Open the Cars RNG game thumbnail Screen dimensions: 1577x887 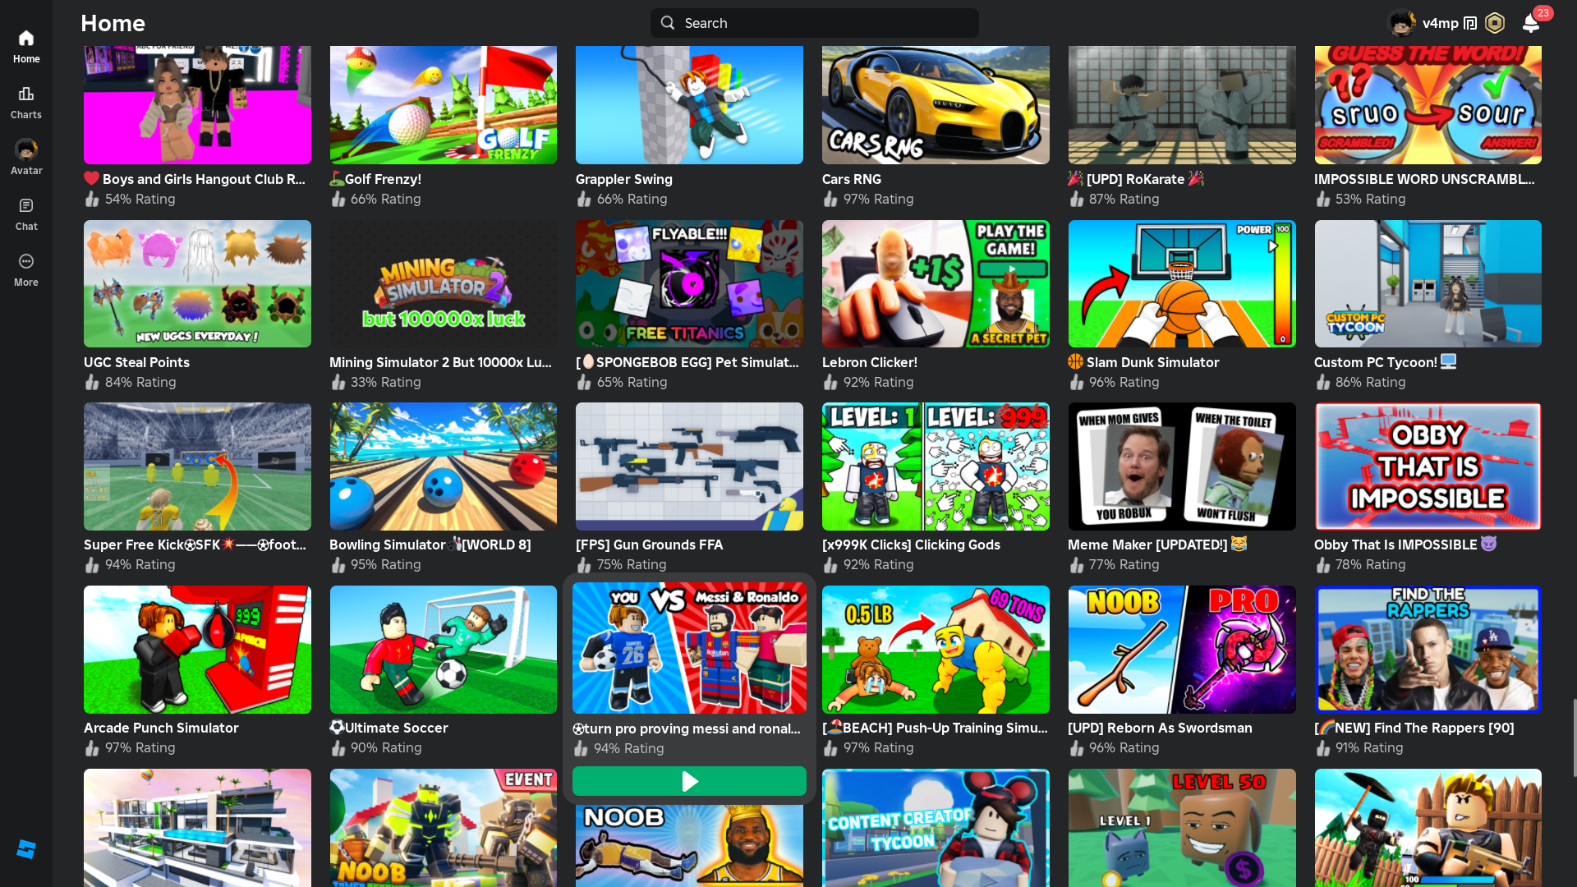pos(936,105)
